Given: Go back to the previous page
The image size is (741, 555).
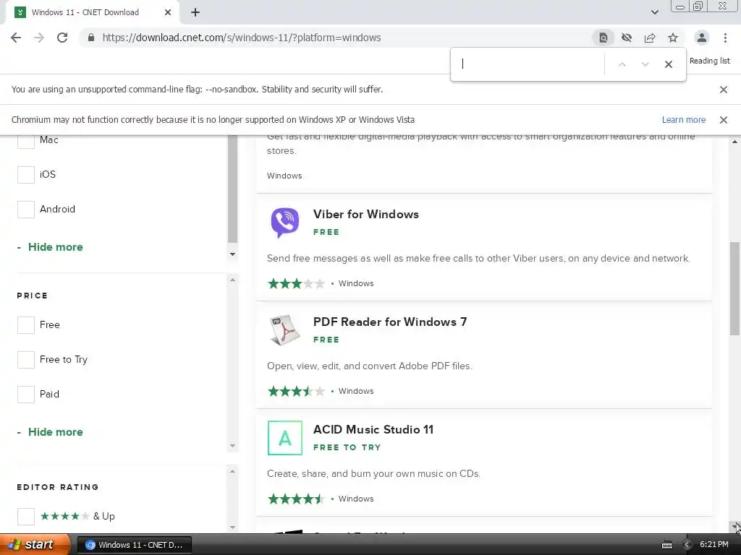Looking at the screenshot, I should coord(16,38).
